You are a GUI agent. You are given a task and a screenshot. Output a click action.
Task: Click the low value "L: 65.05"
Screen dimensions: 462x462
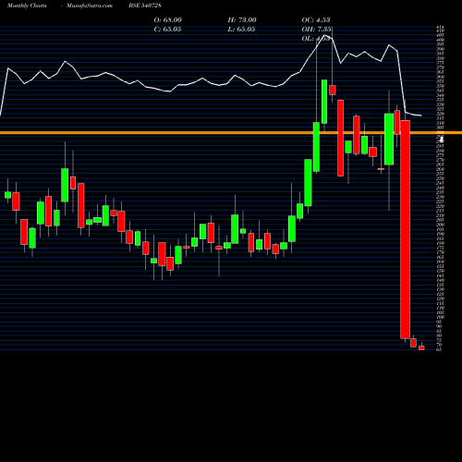(241, 30)
